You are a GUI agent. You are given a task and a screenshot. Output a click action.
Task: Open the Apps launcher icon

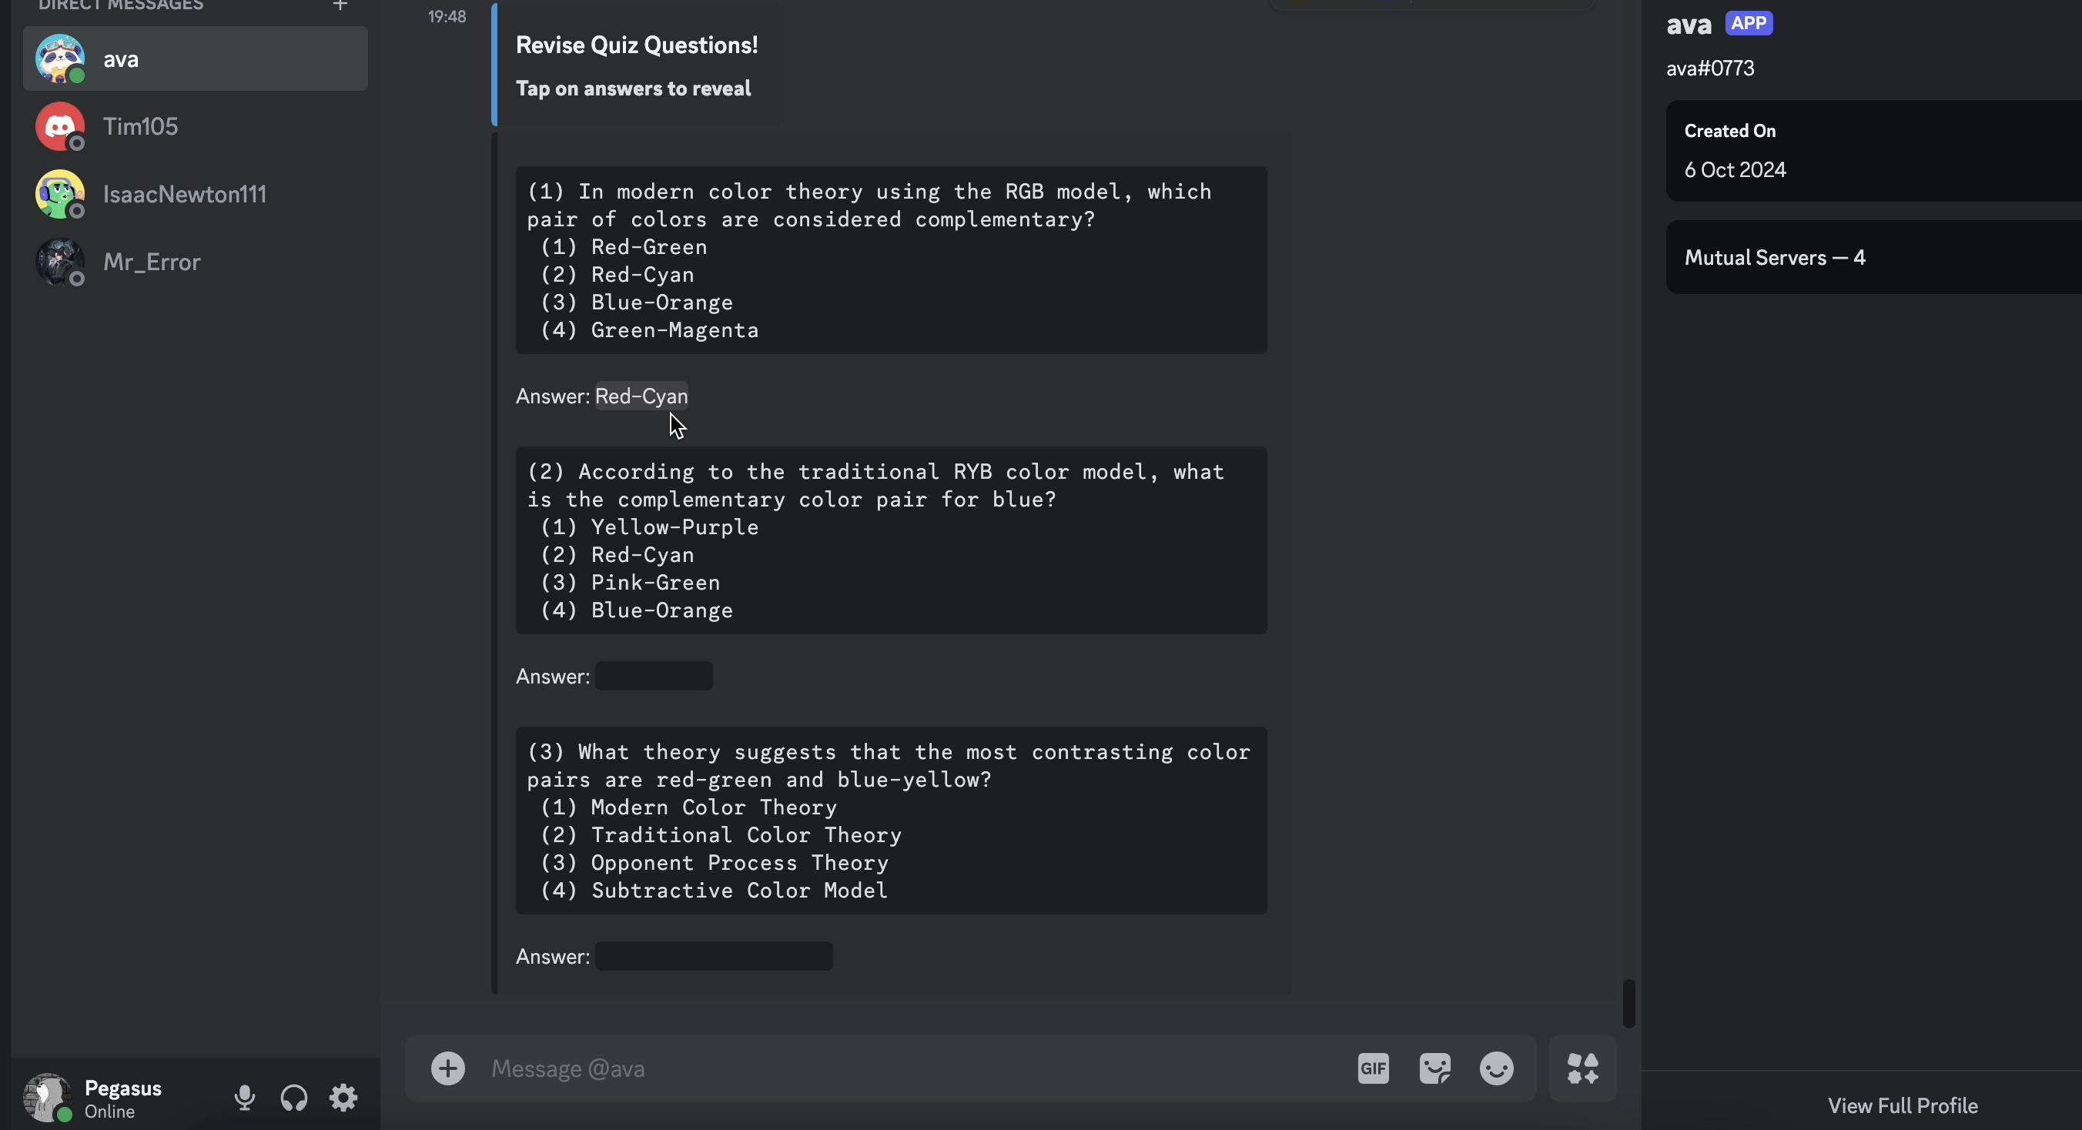coord(1582,1068)
